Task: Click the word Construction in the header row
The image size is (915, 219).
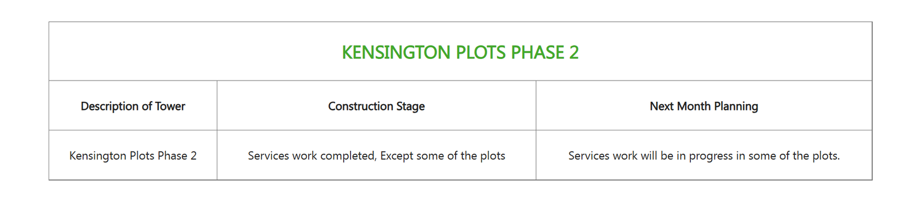Action: pyautogui.click(x=361, y=106)
